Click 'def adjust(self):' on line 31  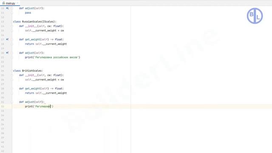[32, 102]
